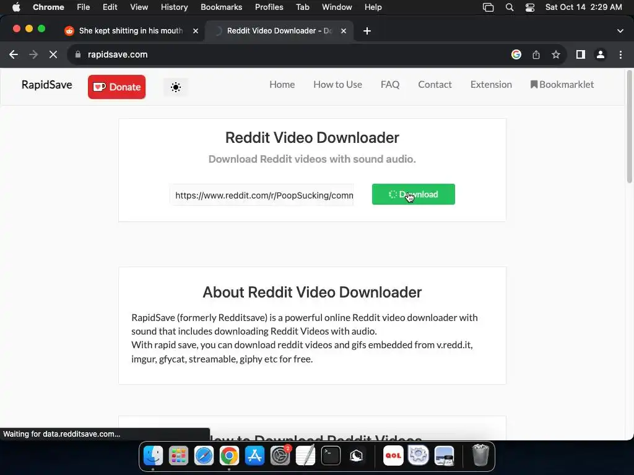The width and height of the screenshot is (634, 475).
Task: Open the Apple menu
Action: click(16, 7)
